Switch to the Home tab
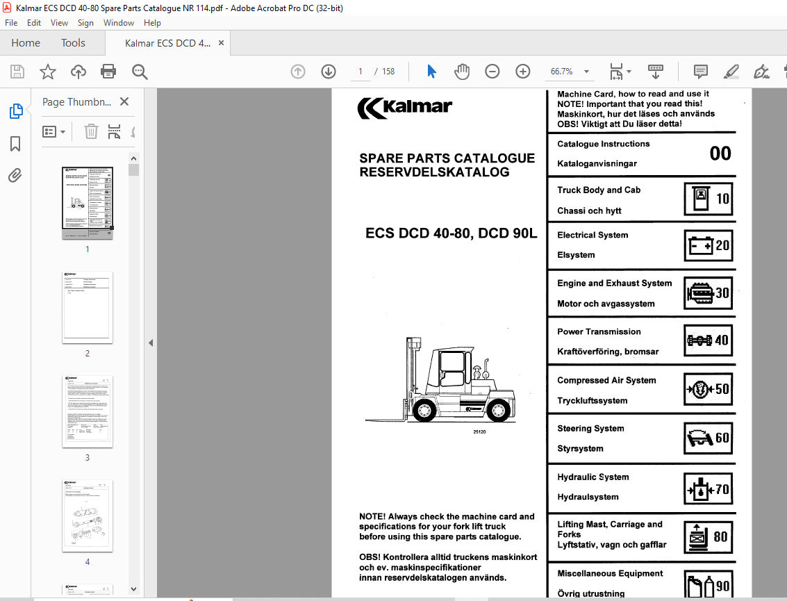 tap(26, 43)
